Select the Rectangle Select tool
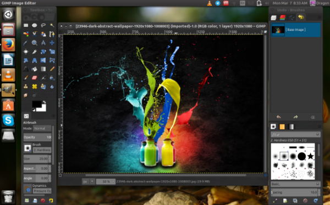Screen dimensions: 330x205 [26, 25]
